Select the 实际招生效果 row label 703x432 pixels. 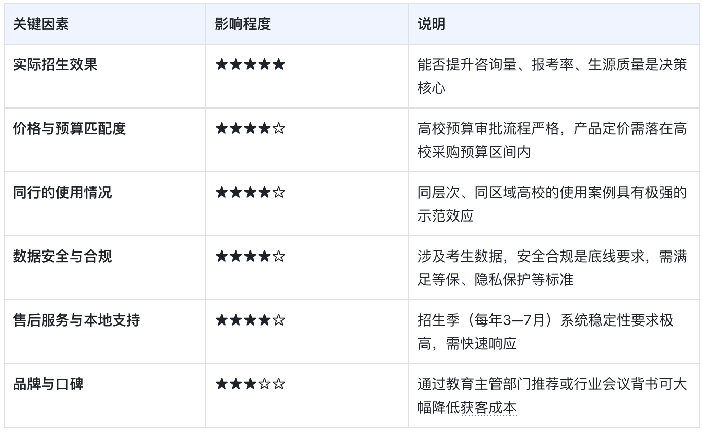(x=55, y=65)
